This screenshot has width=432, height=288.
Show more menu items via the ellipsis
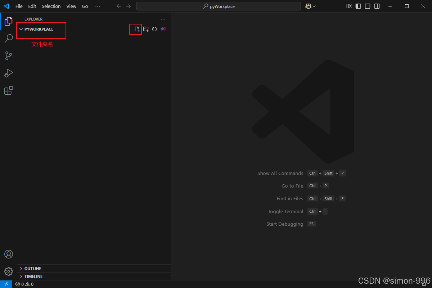(98, 6)
